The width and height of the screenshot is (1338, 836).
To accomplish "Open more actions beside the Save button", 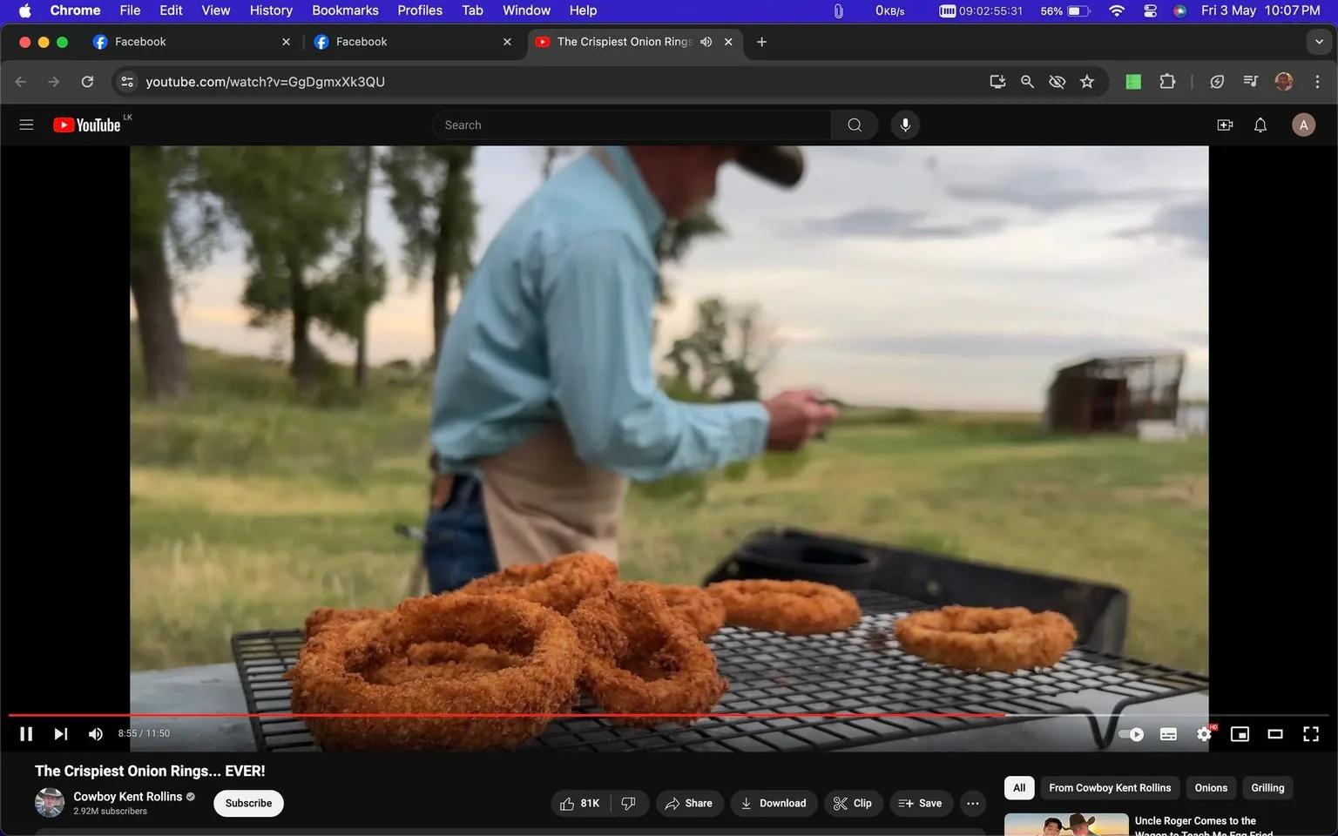I will pos(972,803).
